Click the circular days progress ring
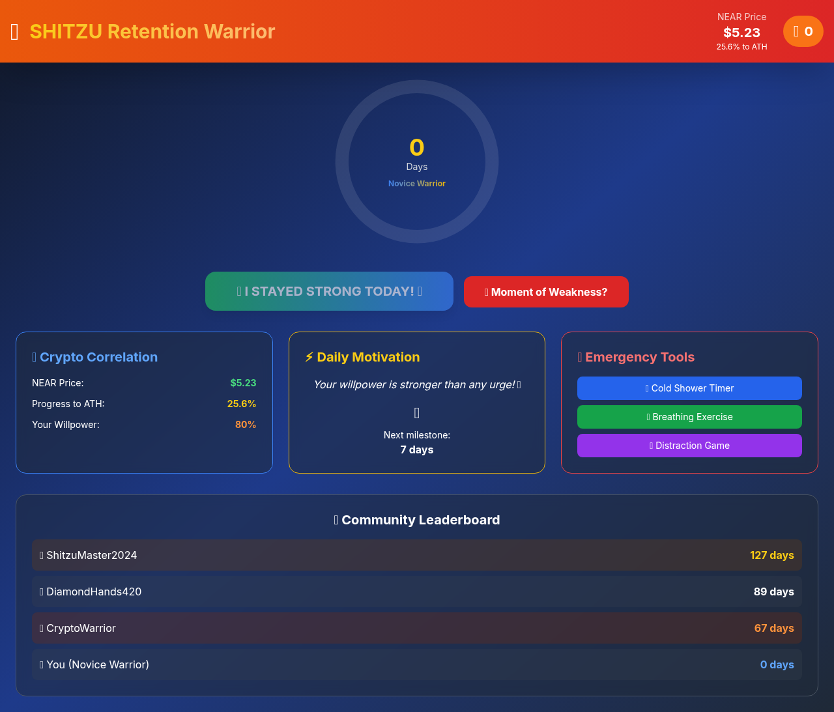 pos(417,162)
